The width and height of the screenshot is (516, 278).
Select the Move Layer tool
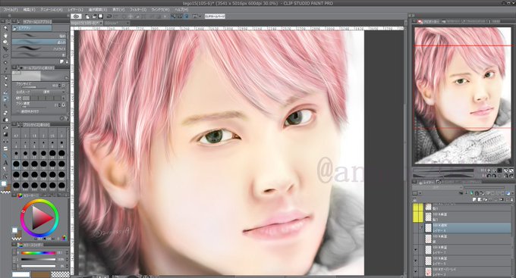pyautogui.click(x=5, y=49)
